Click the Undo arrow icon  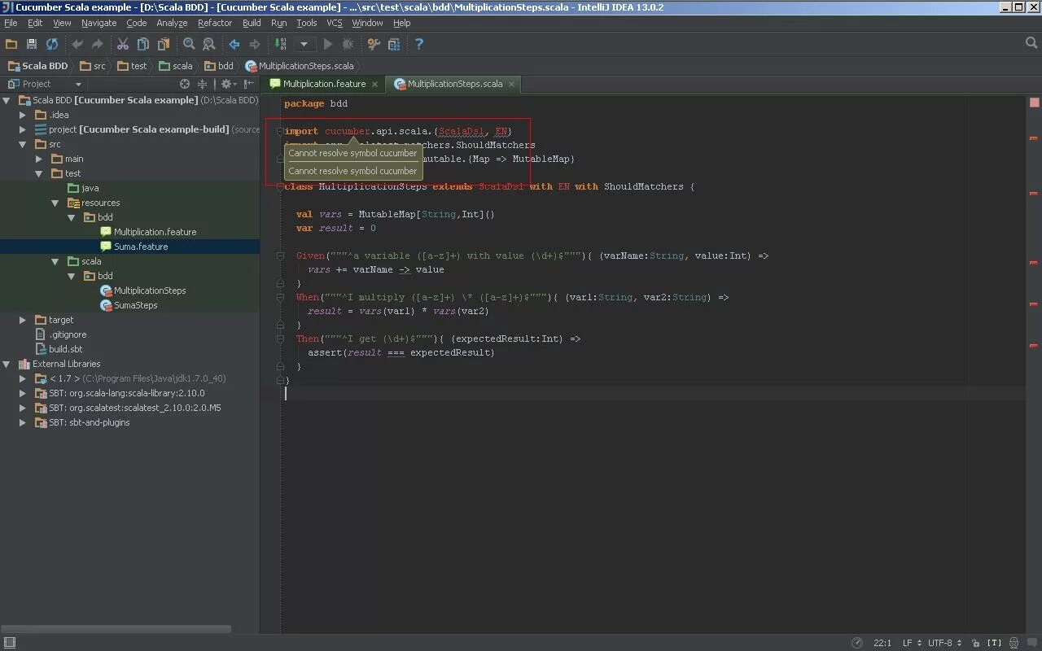pos(77,44)
